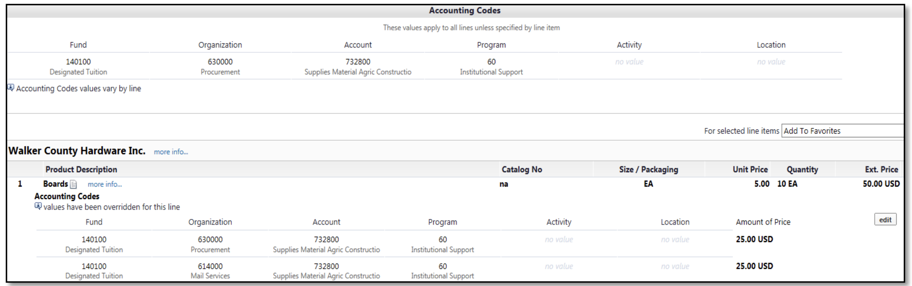Click the Ext. Price column header
This screenshot has height=286, width=912.
881,170
